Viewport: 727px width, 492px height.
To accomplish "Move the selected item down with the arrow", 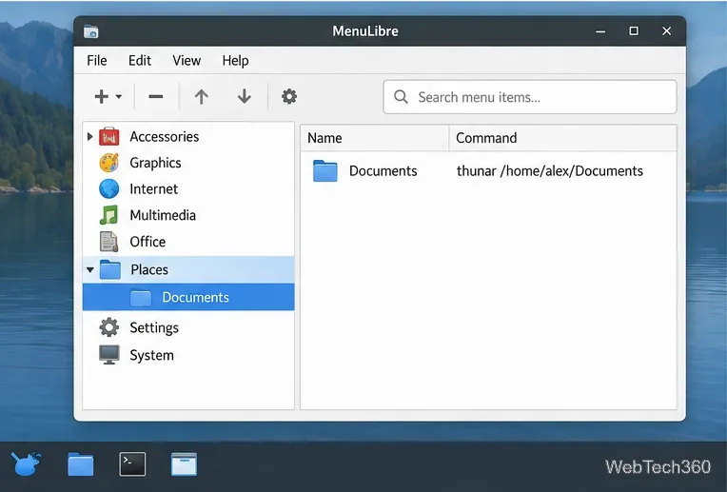I will click(244, 96).
